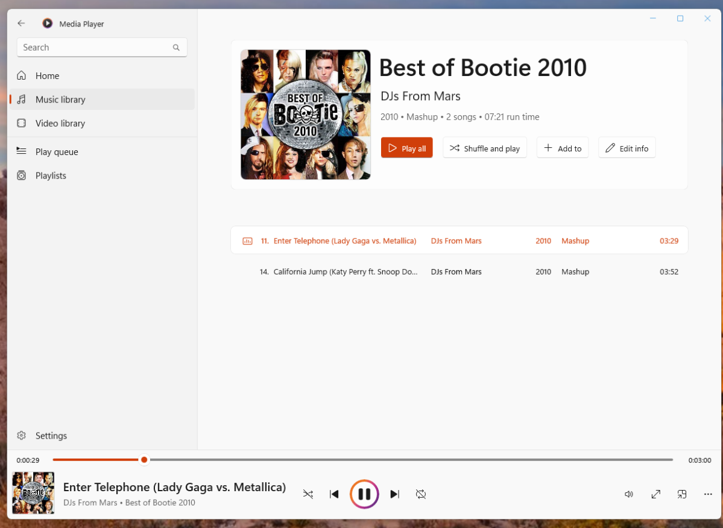Image resolution: width=723 pixels, height=528 pixels.
Task: Click DJs From Mars in track 14 row
Action: pyautogui.click(x=456, y=272)
